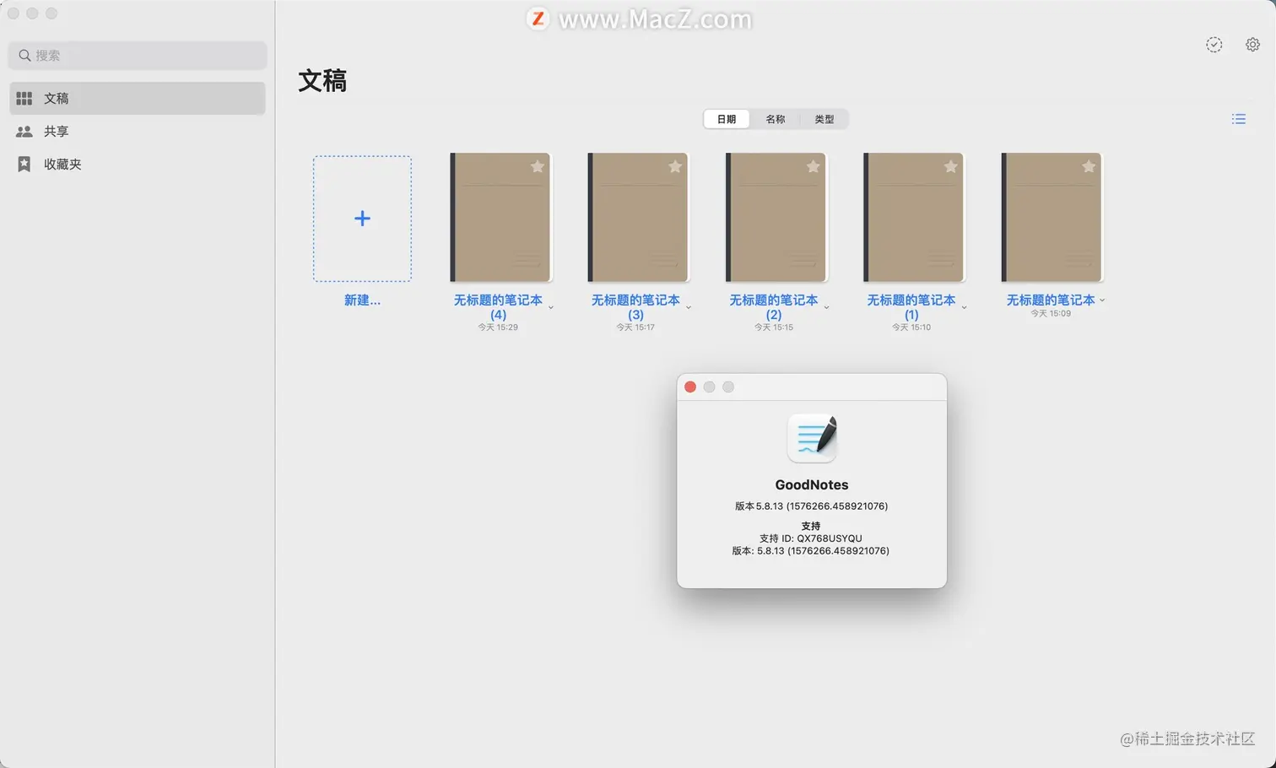
Task: Favorite 无标题的笔记本 (1) with its star
Action: [951, 166]
